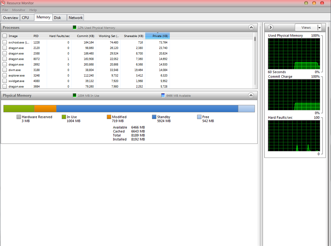This screenshot has width=331, height=246.
Task: Click the orange Modified segment of memory bar
Action: 45,108
